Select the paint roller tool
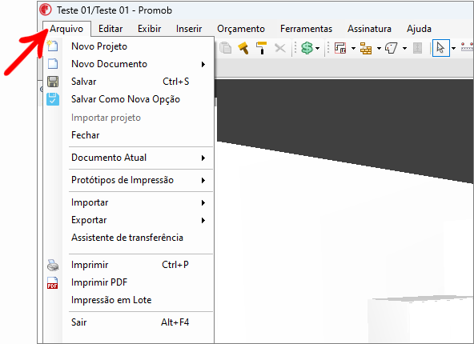 point(262,48)
